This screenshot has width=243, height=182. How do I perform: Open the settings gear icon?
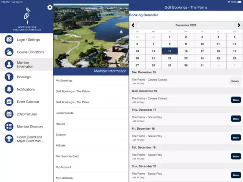50,7
